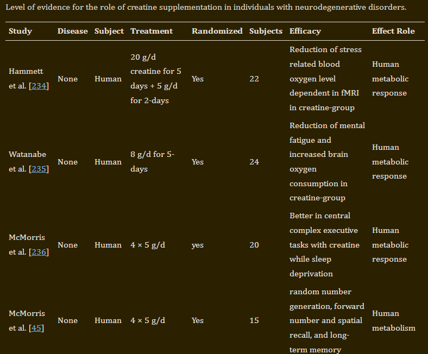The height and width of the screenshot is (354, 428).
Task: Click 'Watanabe et al.' study name
Action: tap(27, 162)
